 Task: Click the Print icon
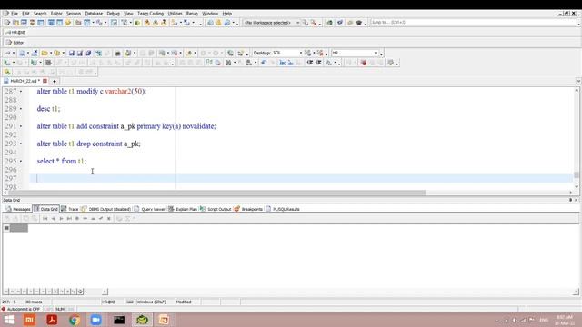click(117, 53)
